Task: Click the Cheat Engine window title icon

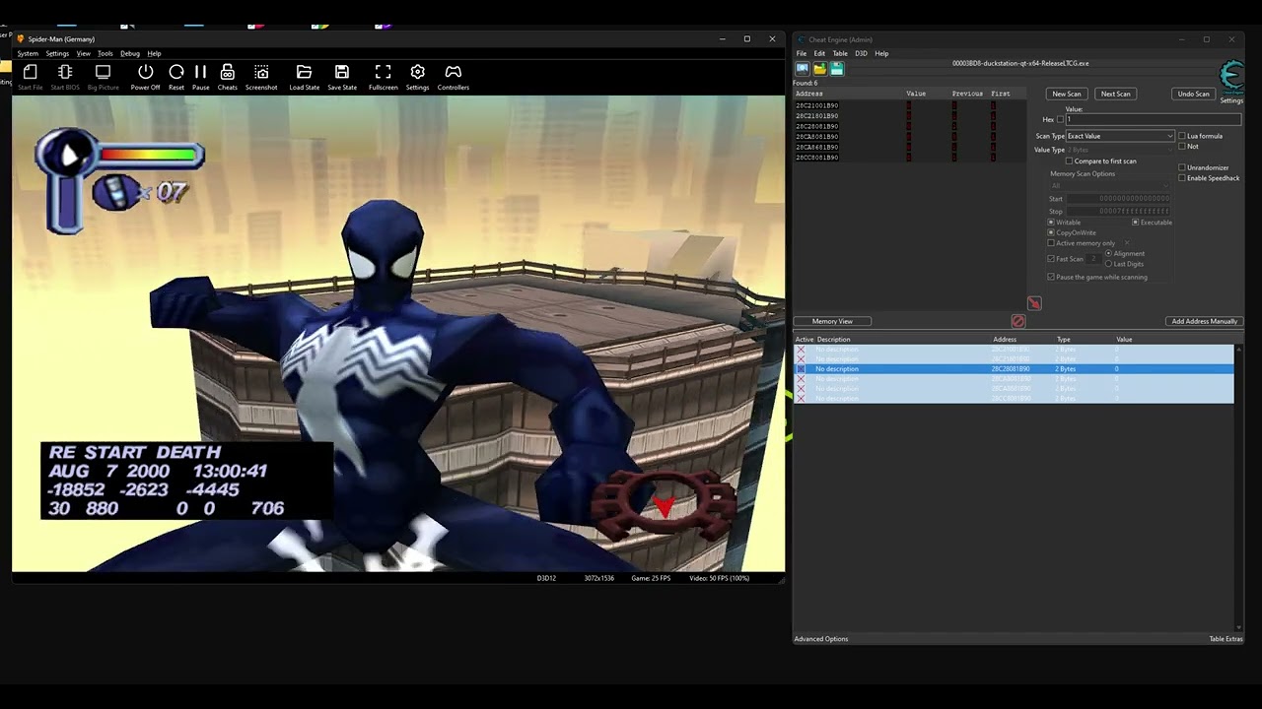Action: click(x=801, y=39)
